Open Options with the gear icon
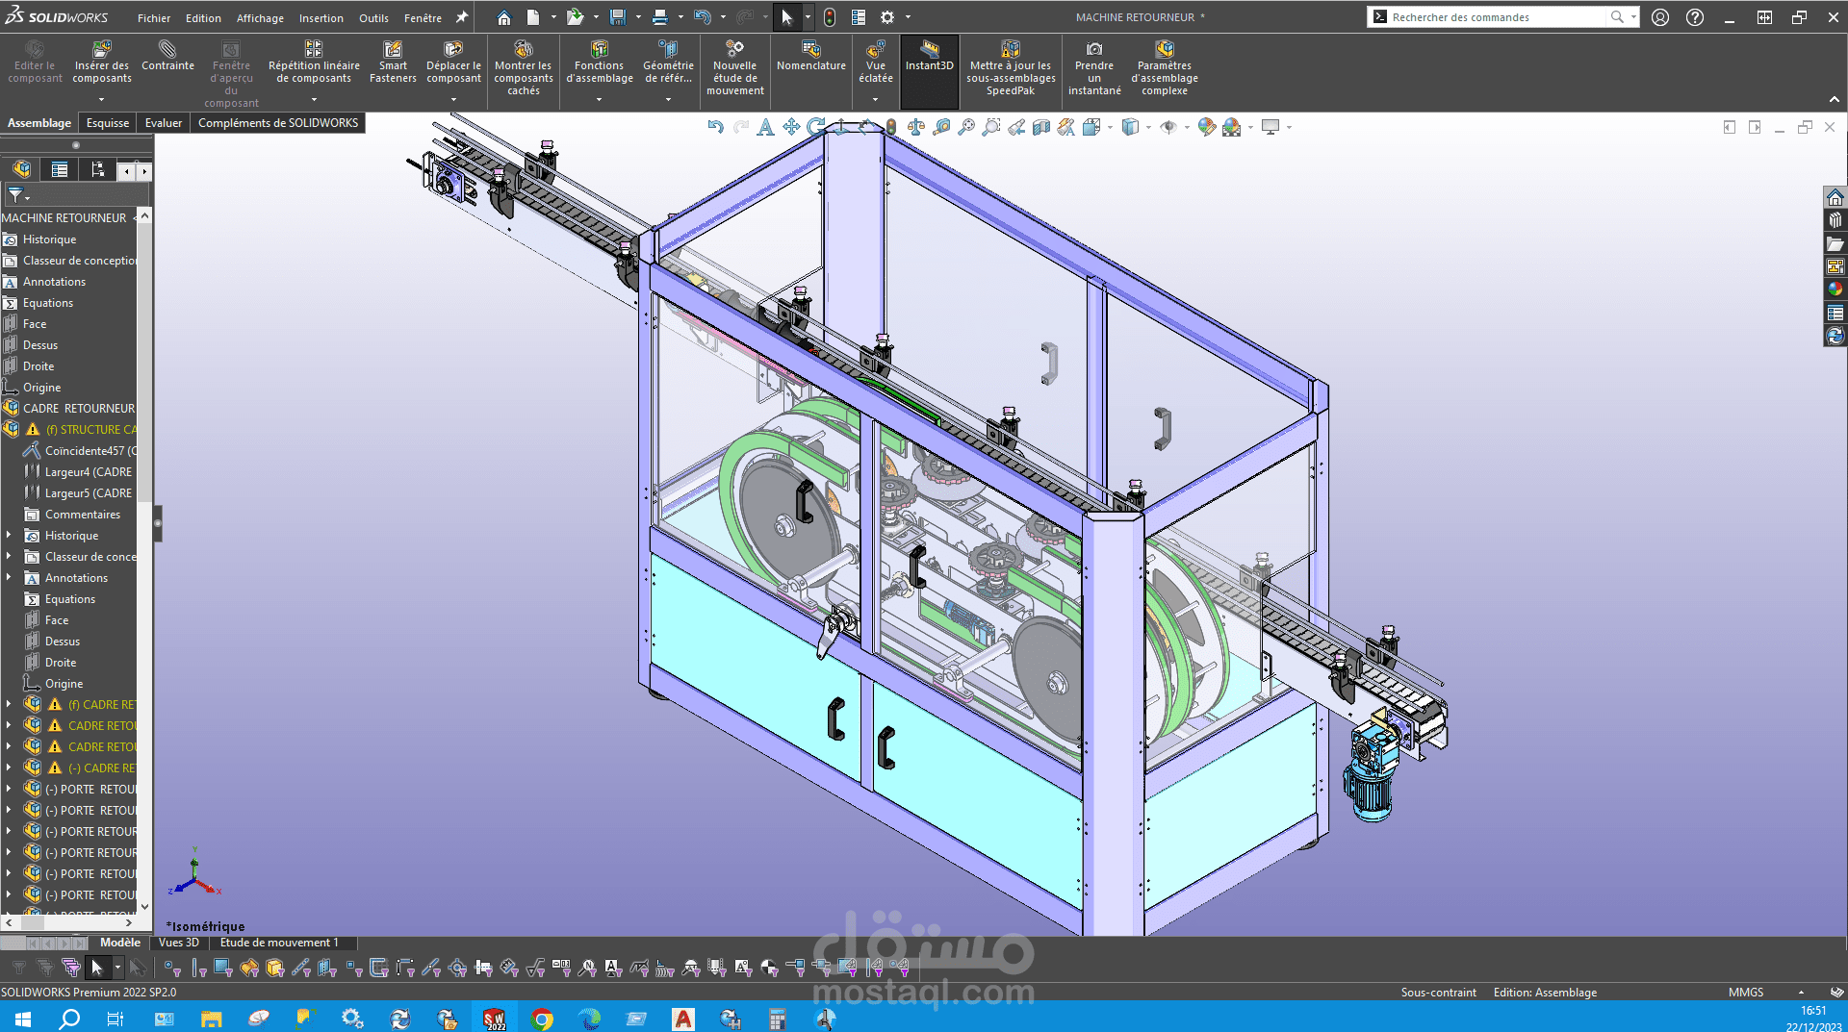 887,17
